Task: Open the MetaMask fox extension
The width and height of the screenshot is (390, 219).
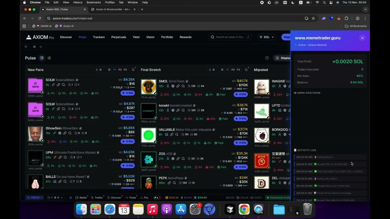Action: pyautogui.click(x=339, y=18)
